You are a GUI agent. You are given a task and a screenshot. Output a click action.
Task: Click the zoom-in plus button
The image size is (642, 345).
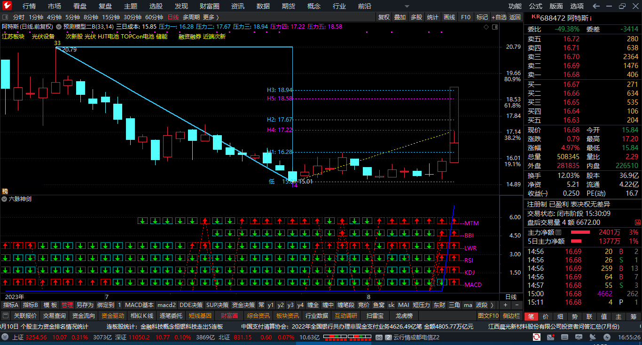tap(506, 305)
